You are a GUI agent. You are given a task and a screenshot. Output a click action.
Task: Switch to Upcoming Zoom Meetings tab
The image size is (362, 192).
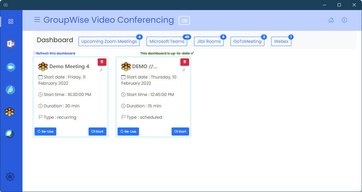pyautogui.click(x=109, y=42)
